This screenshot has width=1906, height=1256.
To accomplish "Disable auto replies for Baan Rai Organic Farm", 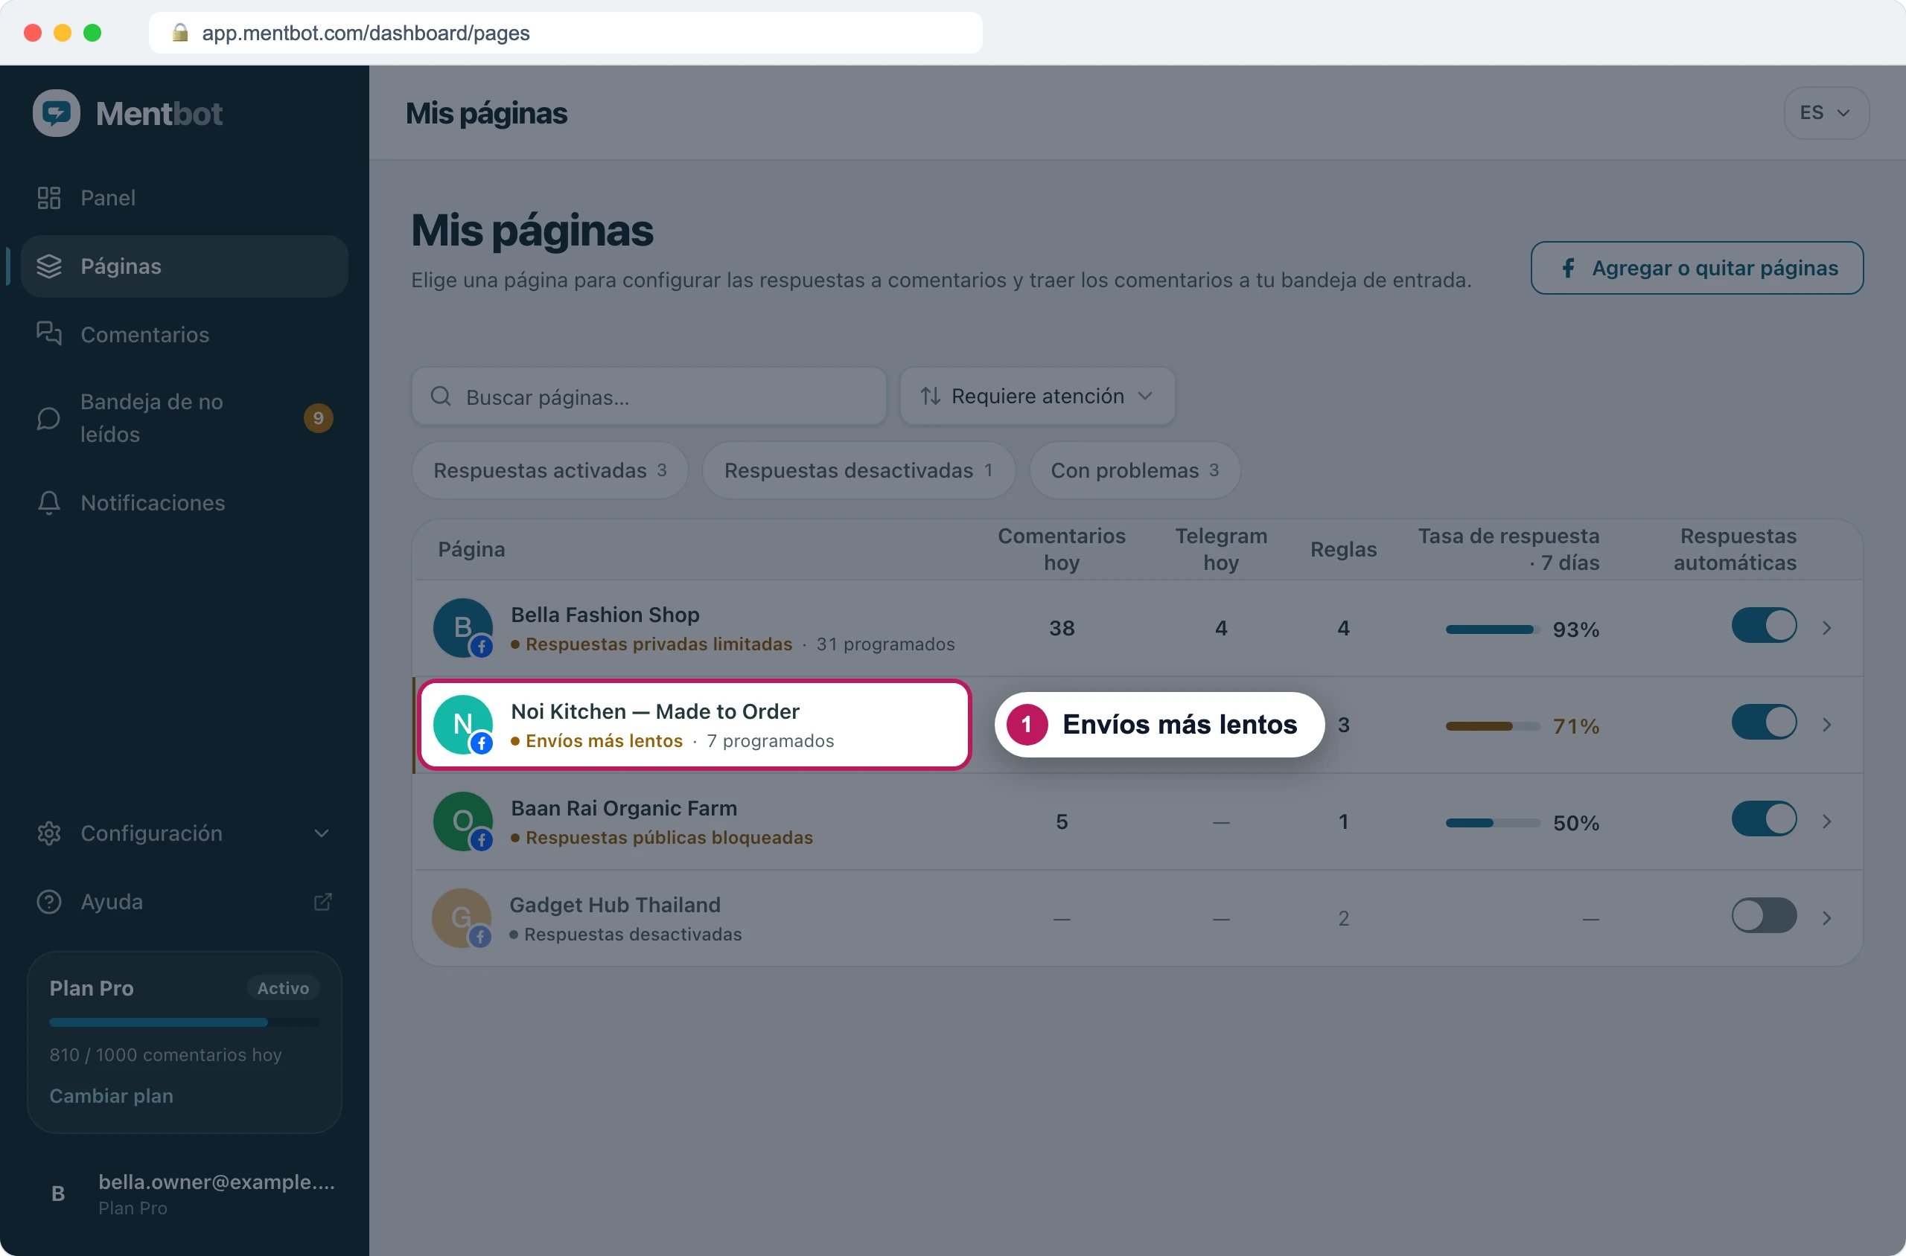I will (x=1763, y=819).
